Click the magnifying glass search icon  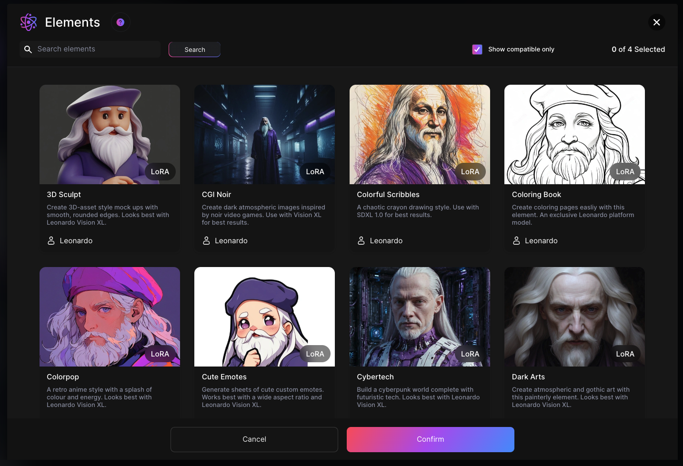[28, 50]
